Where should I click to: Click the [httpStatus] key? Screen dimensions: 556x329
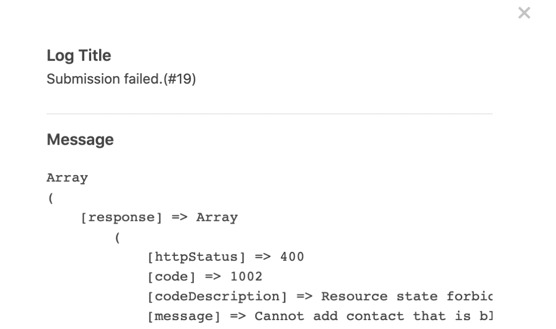click(x=196, y=257)
